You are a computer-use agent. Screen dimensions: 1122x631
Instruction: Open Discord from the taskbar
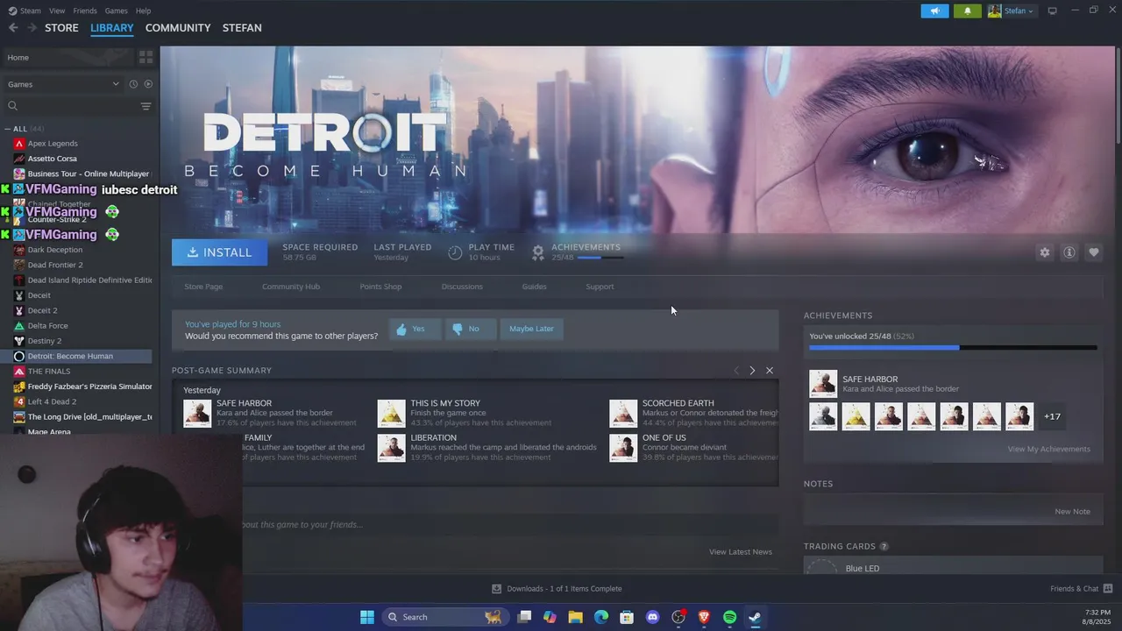click(652, 617)
